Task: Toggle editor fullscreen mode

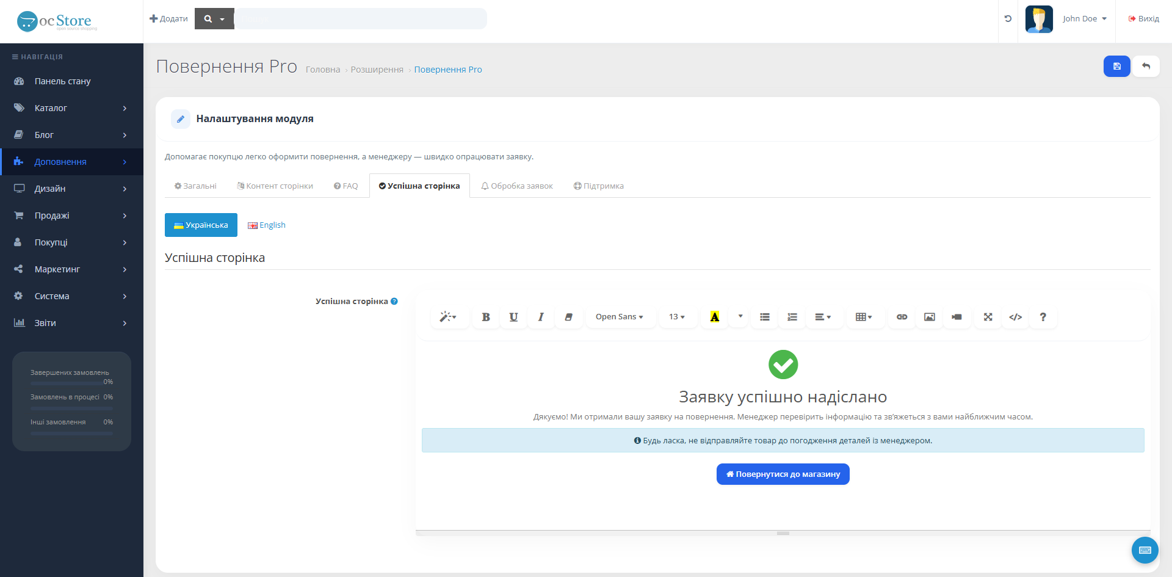Action: pyautogui.click(x=988, y=317)
